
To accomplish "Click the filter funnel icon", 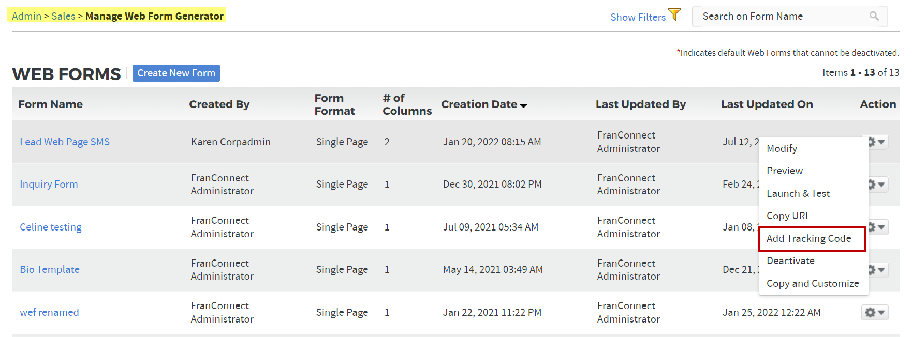I will (674, 14).
